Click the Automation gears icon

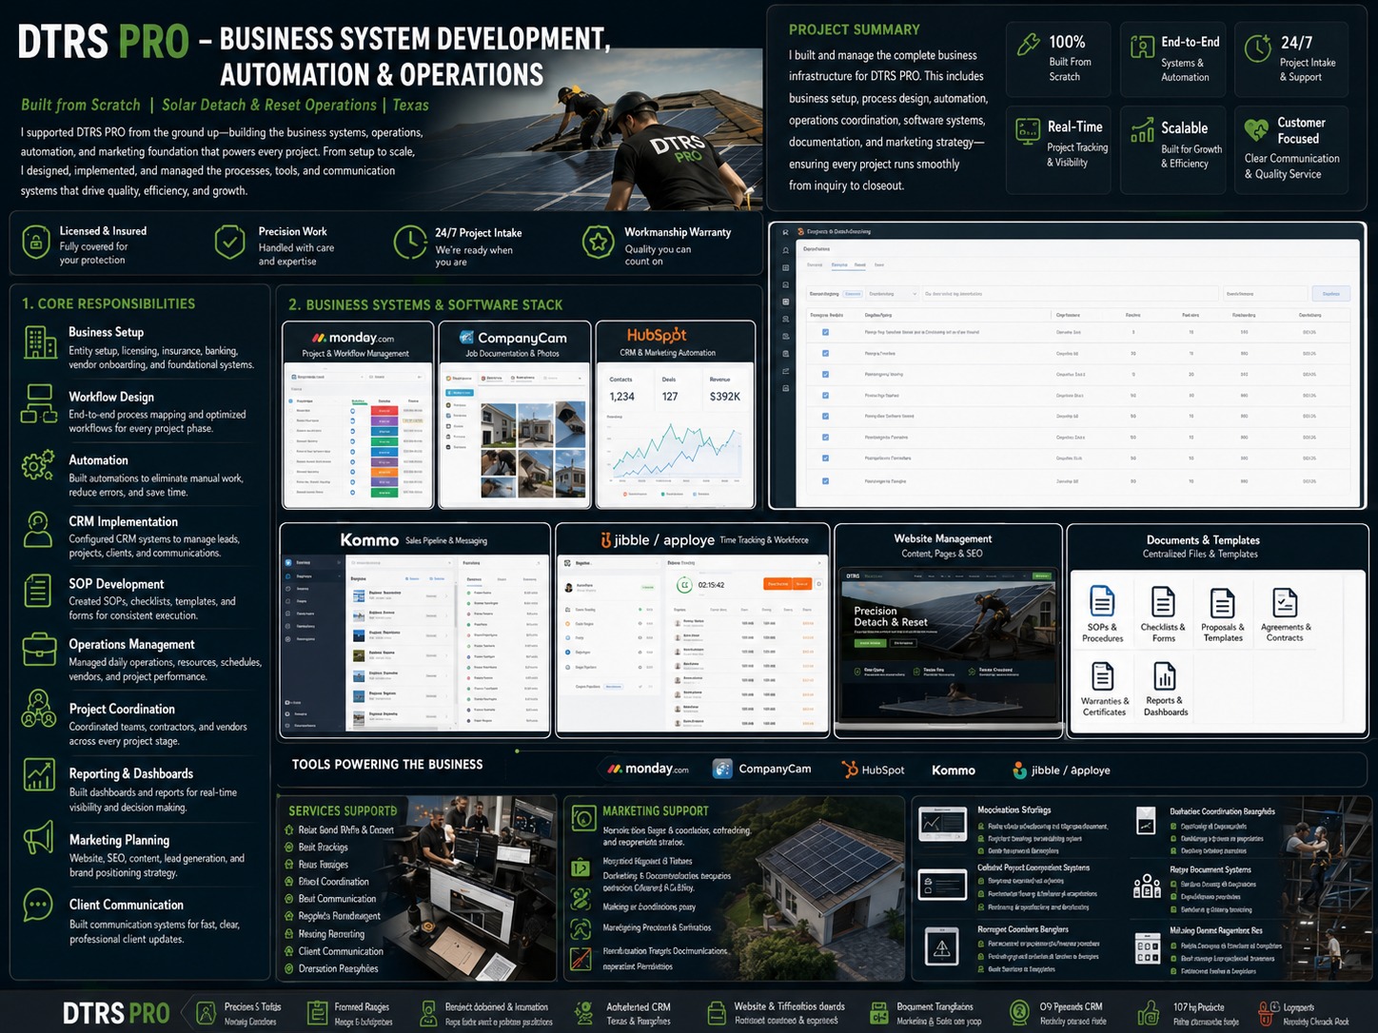38,465
